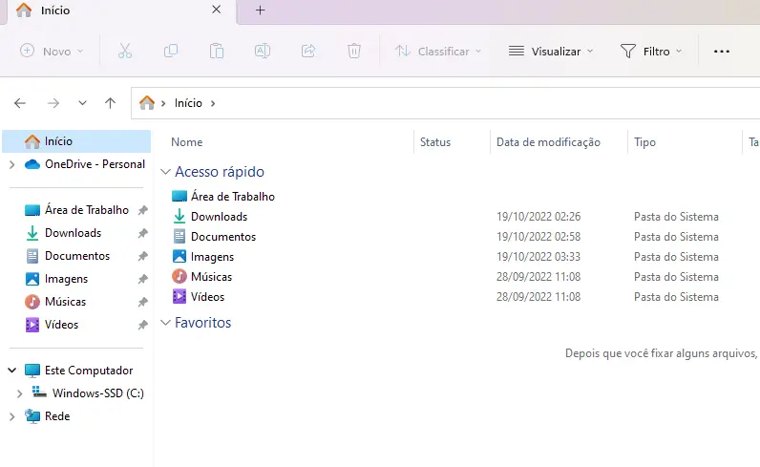
Task: Open the Filtro dropdown
Action: pyautogui.click(x=652, y=51)
